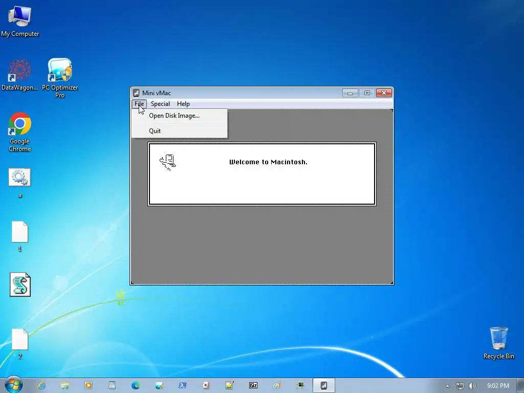Click the Mini vMac window title text
This screenshot has height=393, width=524.
[157, 93]
